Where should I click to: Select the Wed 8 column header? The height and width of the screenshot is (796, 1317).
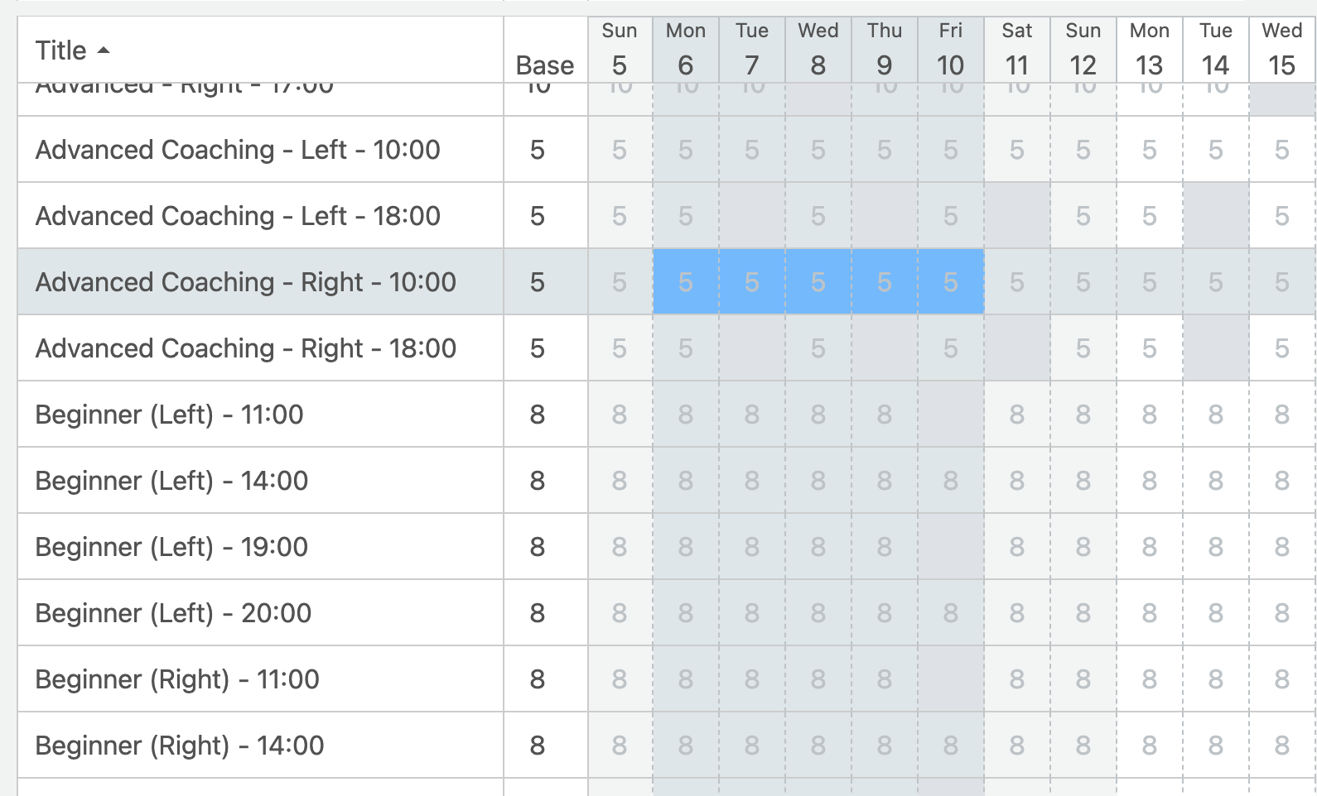click(818, 50)
